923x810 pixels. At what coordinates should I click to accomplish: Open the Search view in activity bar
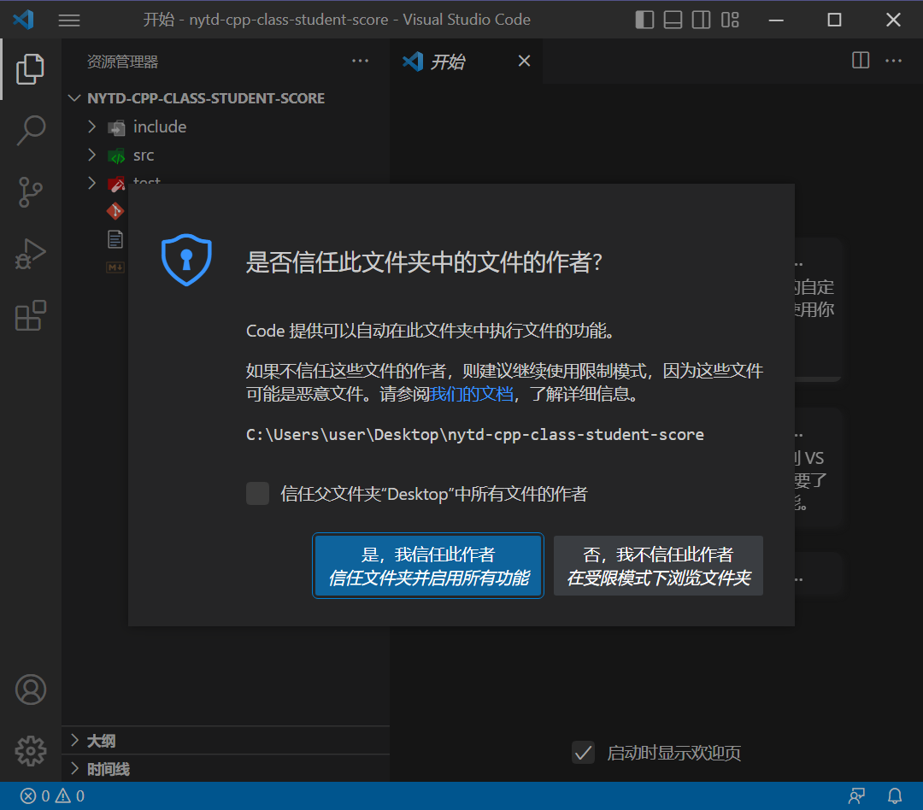(x=31, y=130)
